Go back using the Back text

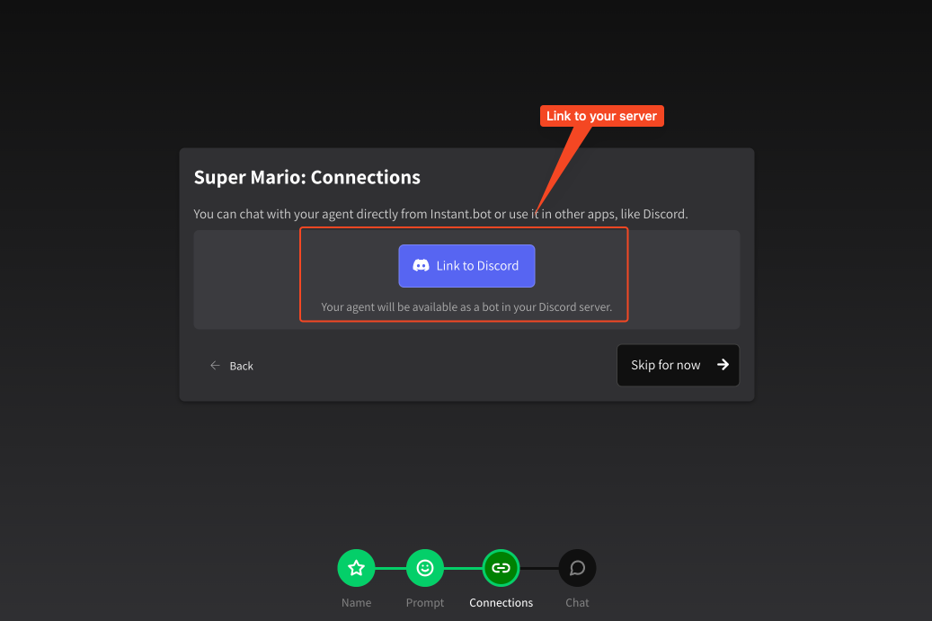[x=242, y=366]
